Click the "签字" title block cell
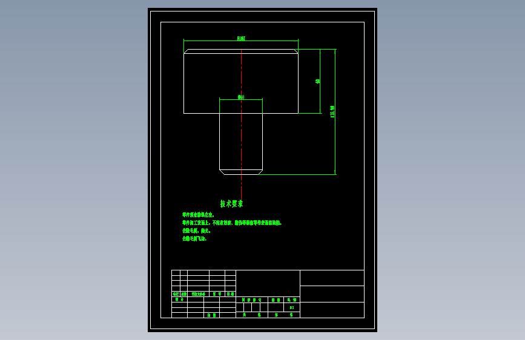The image size is (525, 340). (217, 294)
